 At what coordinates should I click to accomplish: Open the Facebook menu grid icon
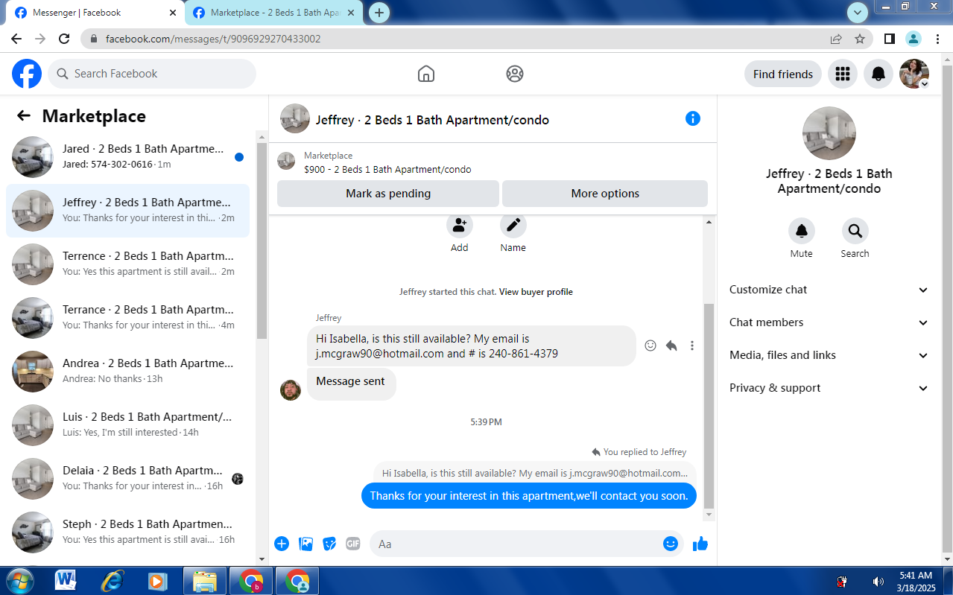pyautogui.click(x=843, y=74)
